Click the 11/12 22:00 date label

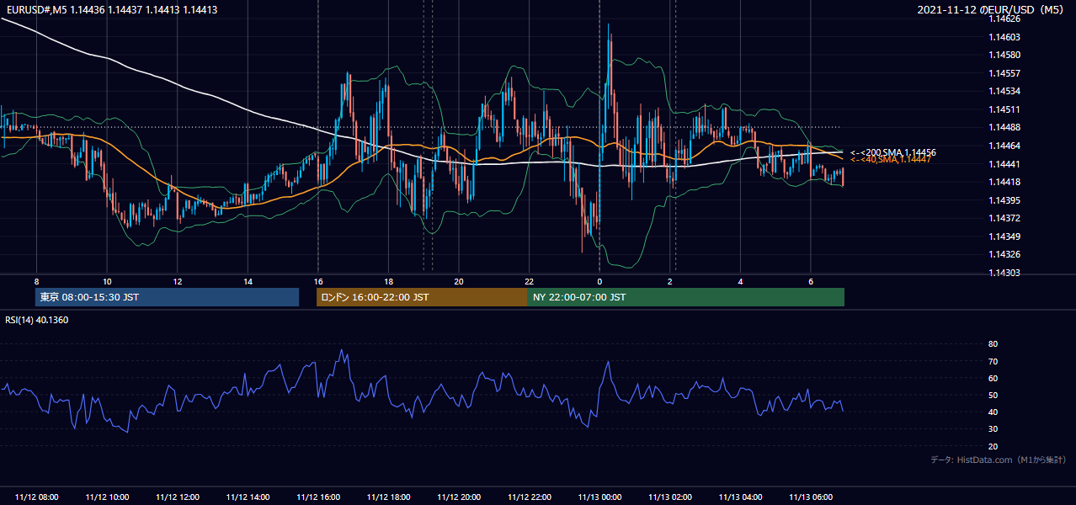point(529,497)
